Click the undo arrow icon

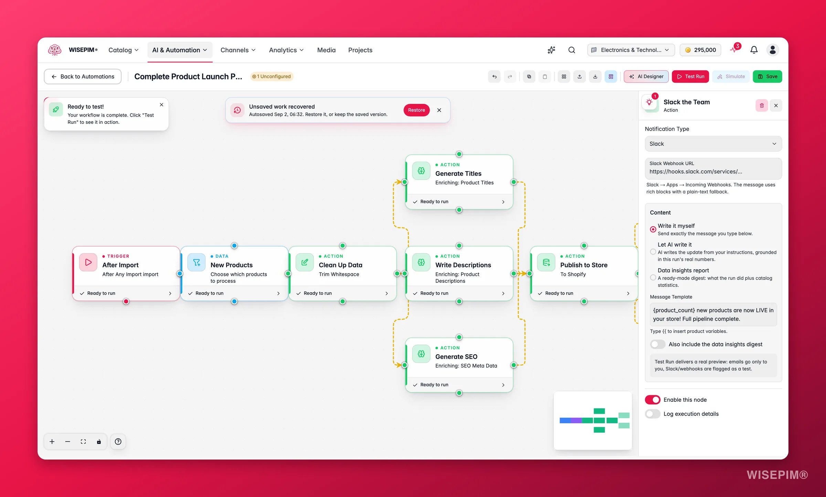click(494, 76)
